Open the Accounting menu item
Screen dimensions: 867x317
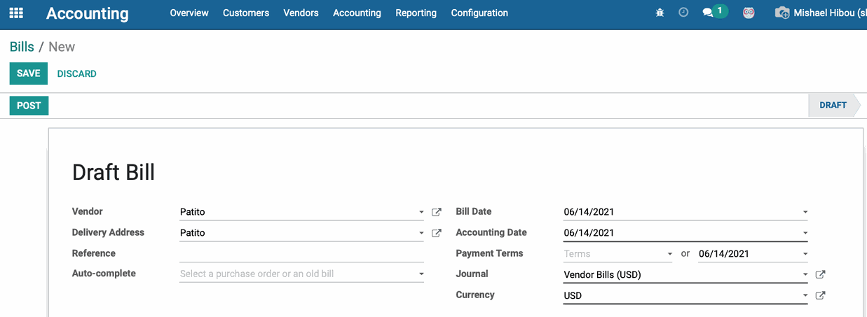(357, 13)
